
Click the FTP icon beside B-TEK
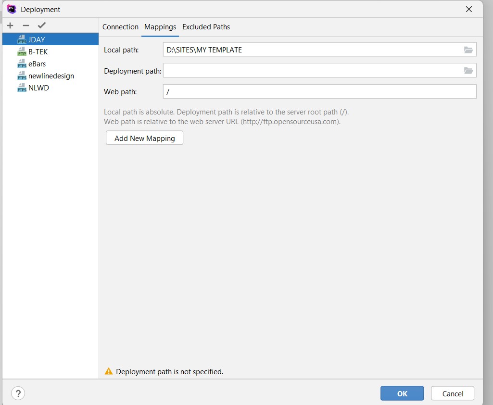pyautogui.click(x=22, y=51)
